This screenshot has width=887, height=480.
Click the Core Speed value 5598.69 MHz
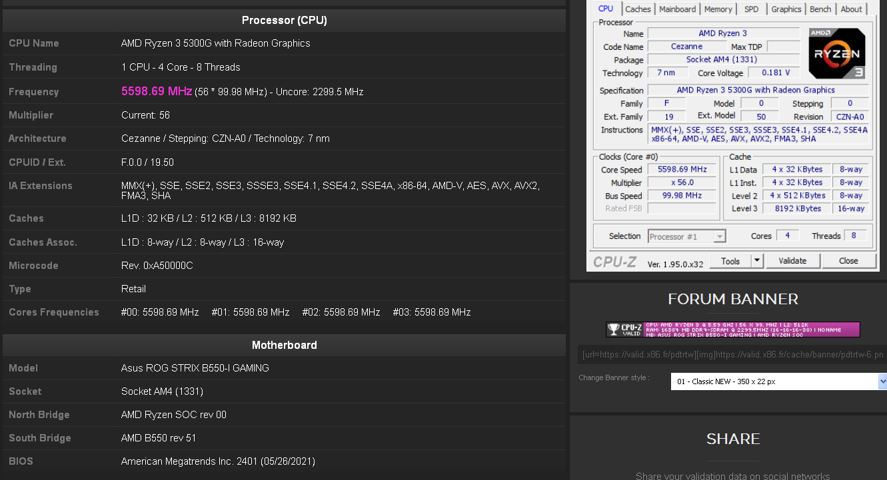click(x=682, y=170)
